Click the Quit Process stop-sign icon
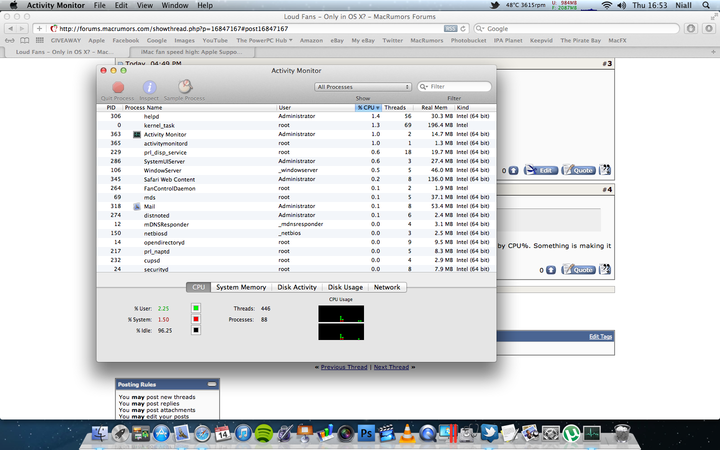Viewport: 720px width, 450px height. (x=118, y=87)
